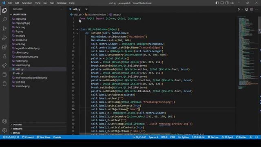Viewport: 261px width, 147px height.
Task: Close the vid1.py tab
Action: [x=86, y=9]
